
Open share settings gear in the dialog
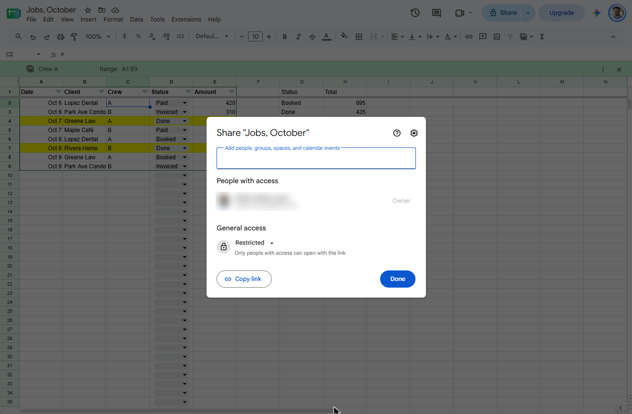[414, 133]
